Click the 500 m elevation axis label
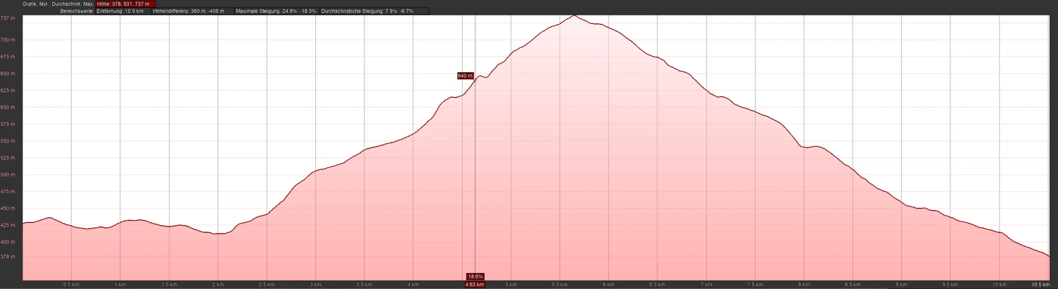Screen dimensions: 1058x289 click(8, 174)
